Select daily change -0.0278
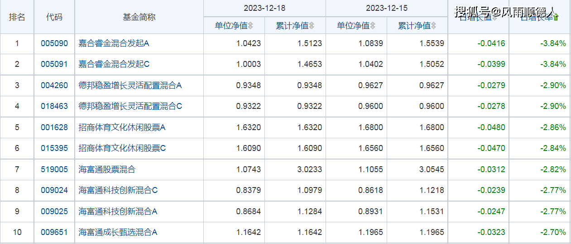The image size is (571, 244). tap(491, 106)
